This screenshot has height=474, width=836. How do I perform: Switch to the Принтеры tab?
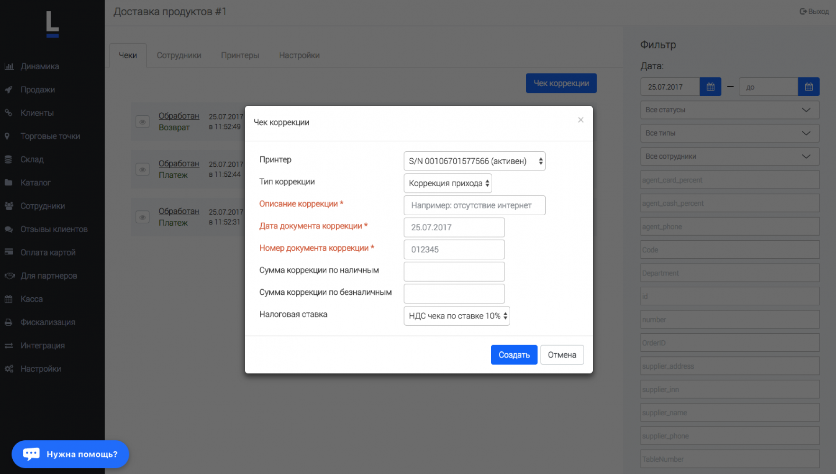(240, 55)
